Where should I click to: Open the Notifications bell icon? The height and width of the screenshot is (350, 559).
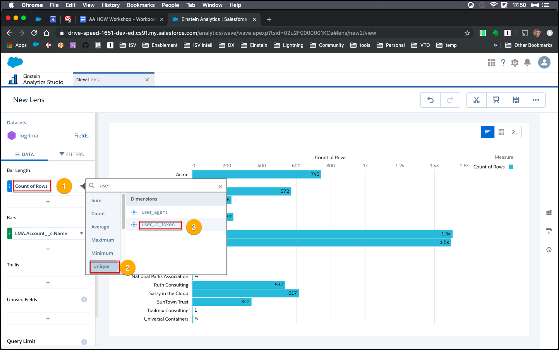(527, 63)
